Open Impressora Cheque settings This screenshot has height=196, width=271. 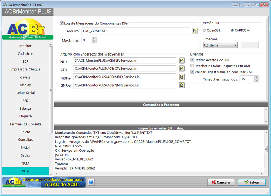[x=25, y=69]
